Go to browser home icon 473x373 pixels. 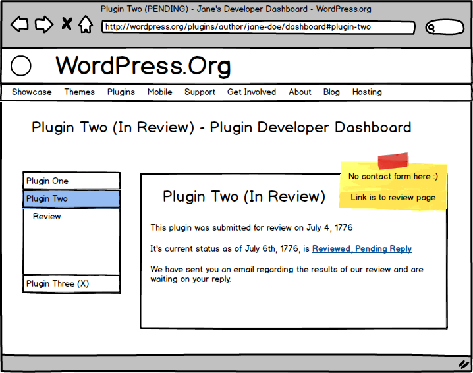click(85, 25)
